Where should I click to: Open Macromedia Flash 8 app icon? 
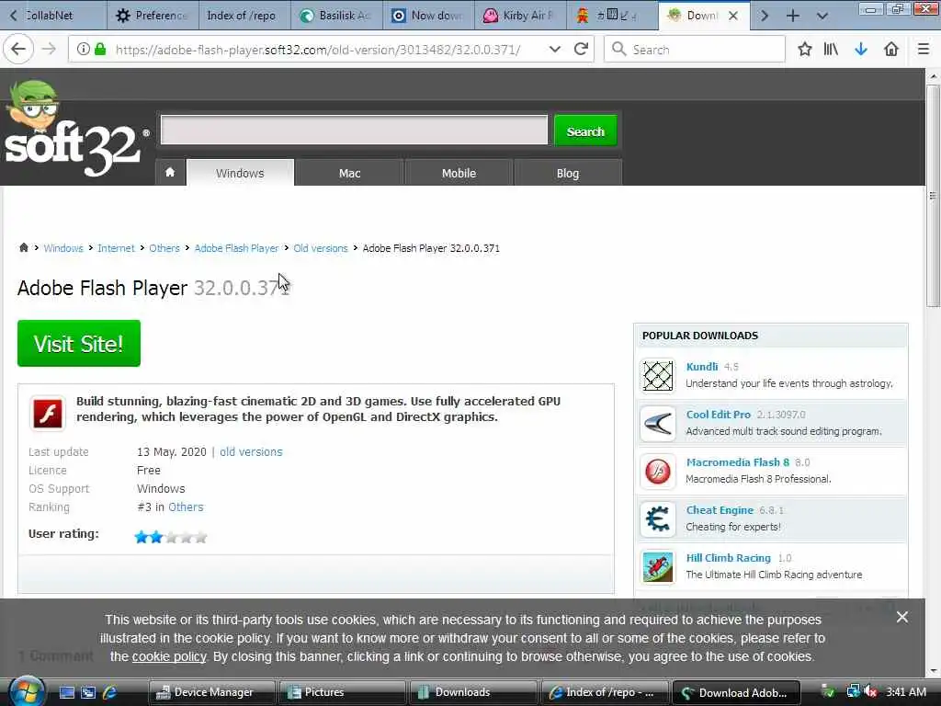pyautogui.click(x=658, y=472)
